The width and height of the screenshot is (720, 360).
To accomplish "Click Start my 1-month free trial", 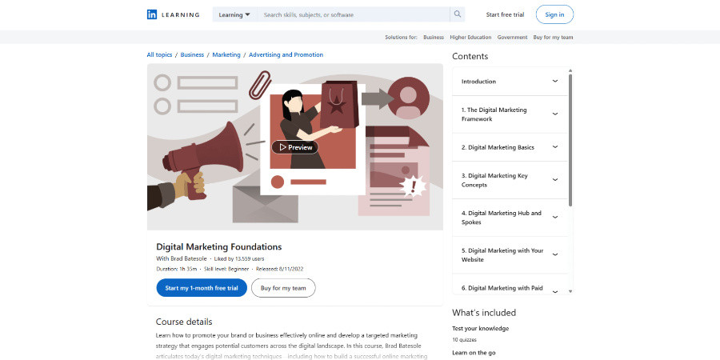I will [x=202, y=288].
